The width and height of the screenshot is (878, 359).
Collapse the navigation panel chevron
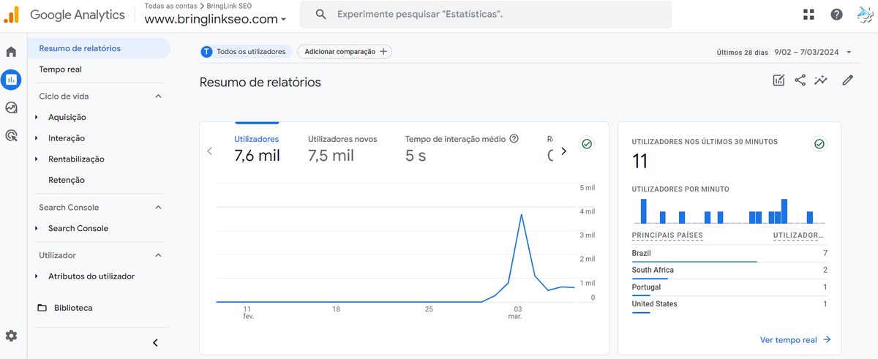pyautogui.click(x=155, y=343)
